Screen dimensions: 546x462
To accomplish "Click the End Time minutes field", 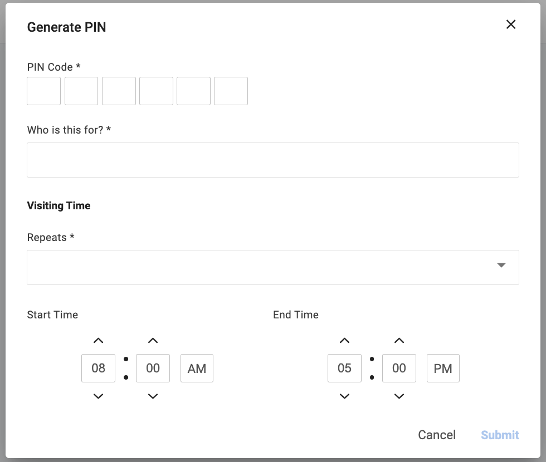I will [x=399, y=368].
